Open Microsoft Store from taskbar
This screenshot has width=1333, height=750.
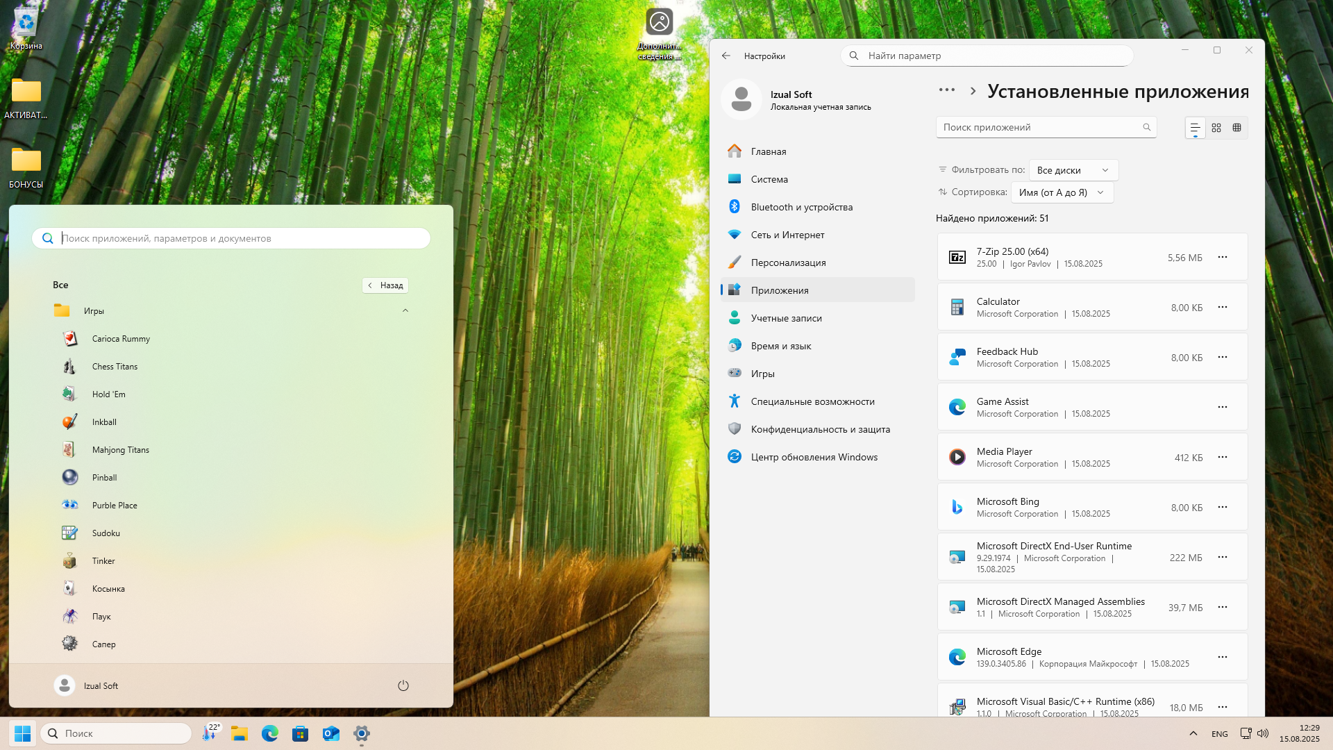pyautogui.click(x=301, y=733)
